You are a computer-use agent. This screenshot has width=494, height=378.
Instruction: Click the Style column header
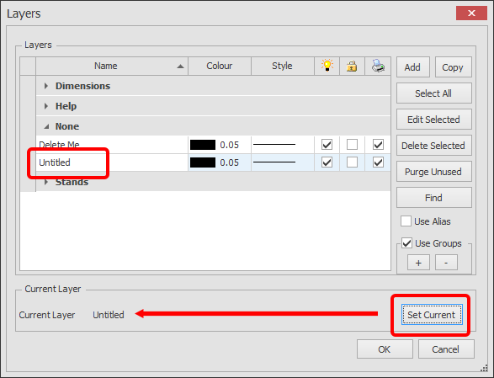283,66
